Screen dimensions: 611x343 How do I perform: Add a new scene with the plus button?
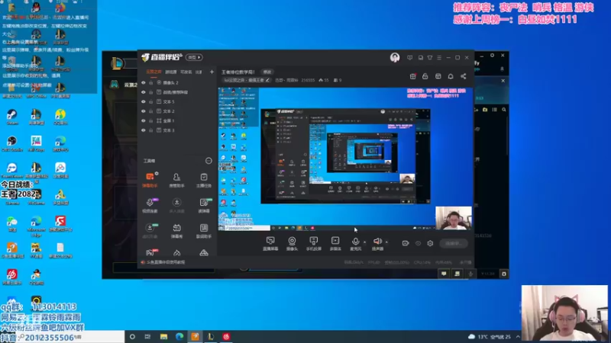click(x=212, y=72)
